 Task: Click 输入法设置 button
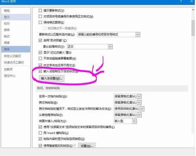[x=52, y=78]
